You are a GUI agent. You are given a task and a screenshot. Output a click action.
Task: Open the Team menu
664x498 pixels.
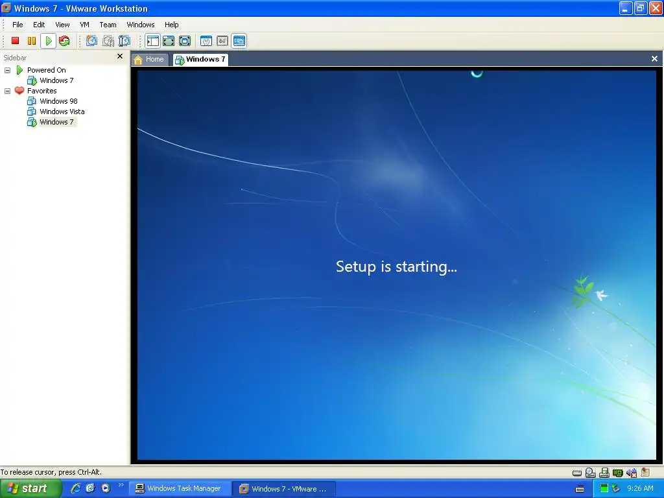pyautogui.click(x=108, y=25)
